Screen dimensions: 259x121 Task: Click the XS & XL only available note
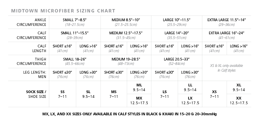[227, 68]
